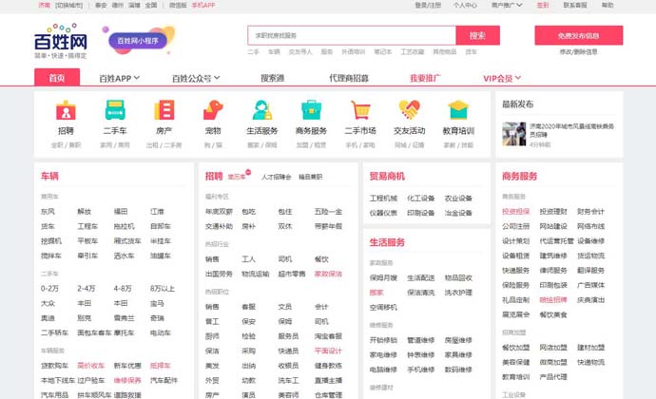
Task: Click the 手机维修 link
Action: (421, 370)
